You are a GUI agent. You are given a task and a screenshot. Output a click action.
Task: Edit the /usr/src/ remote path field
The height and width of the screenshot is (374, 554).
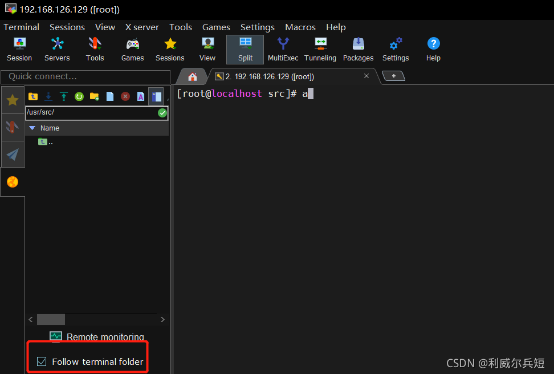coord(91,113)
